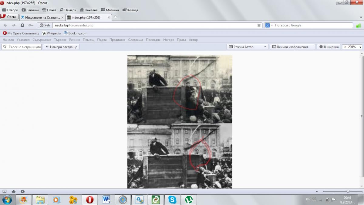Close the index.php (197×256) tab
Viewport: 364px width, 205px height.
[109, 18]
